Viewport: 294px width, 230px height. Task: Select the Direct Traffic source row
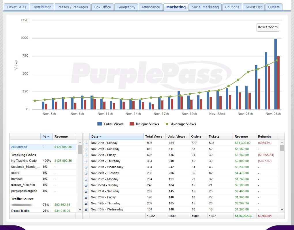[x=43, y=210]
